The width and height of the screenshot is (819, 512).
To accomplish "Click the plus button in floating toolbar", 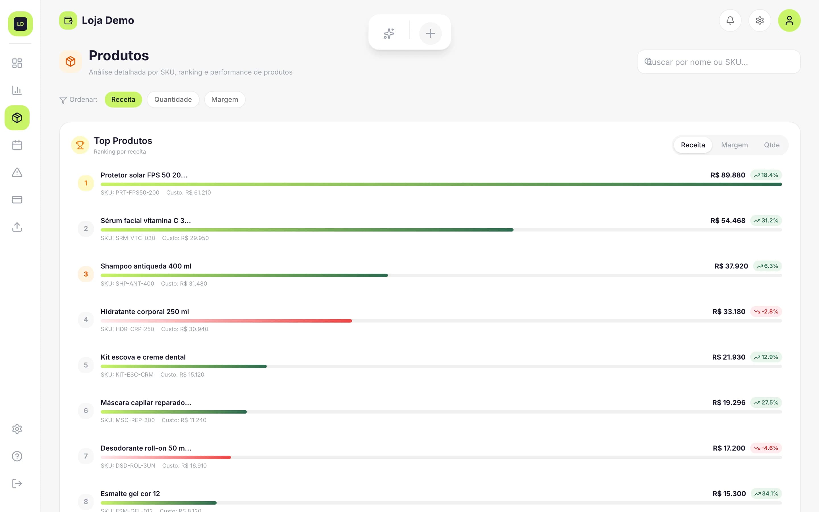I will coord(431,34).
